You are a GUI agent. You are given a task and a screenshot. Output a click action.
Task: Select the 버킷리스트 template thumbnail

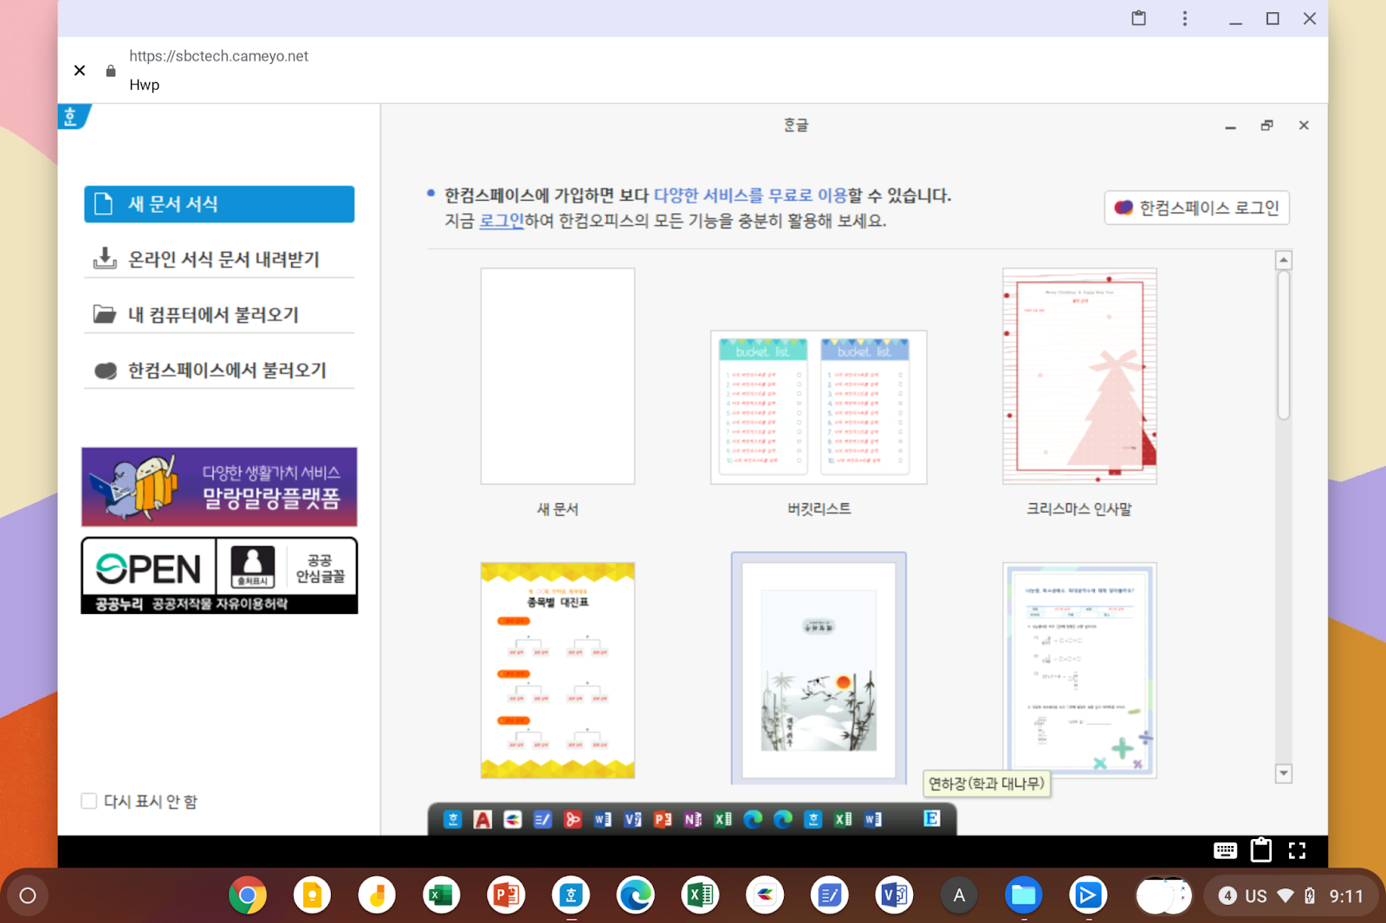[x=819, y=407]
